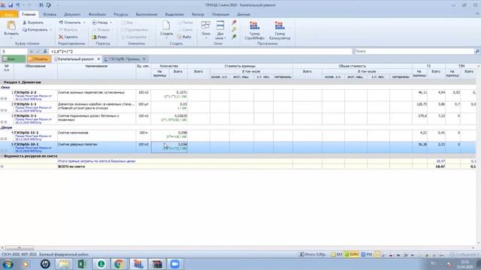
Task: Click the cell name box showing 5
Action: pos(14,52)
